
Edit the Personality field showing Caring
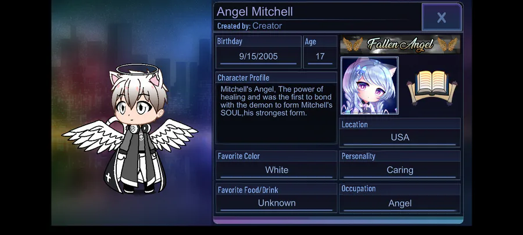point(400,170)
